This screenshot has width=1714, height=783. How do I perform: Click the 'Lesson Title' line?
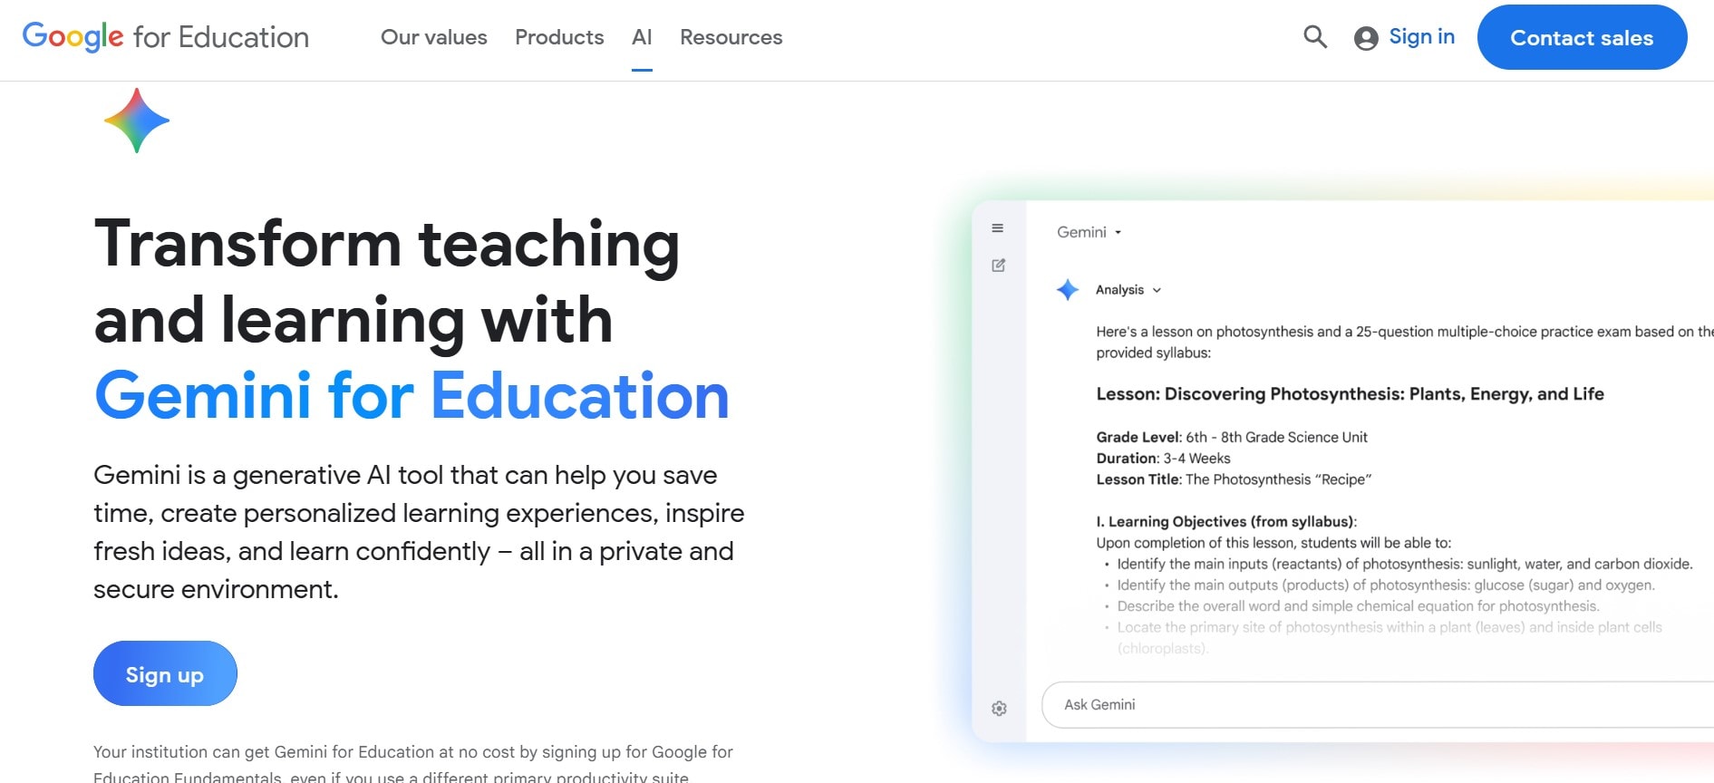click(x=1234, y=479)
